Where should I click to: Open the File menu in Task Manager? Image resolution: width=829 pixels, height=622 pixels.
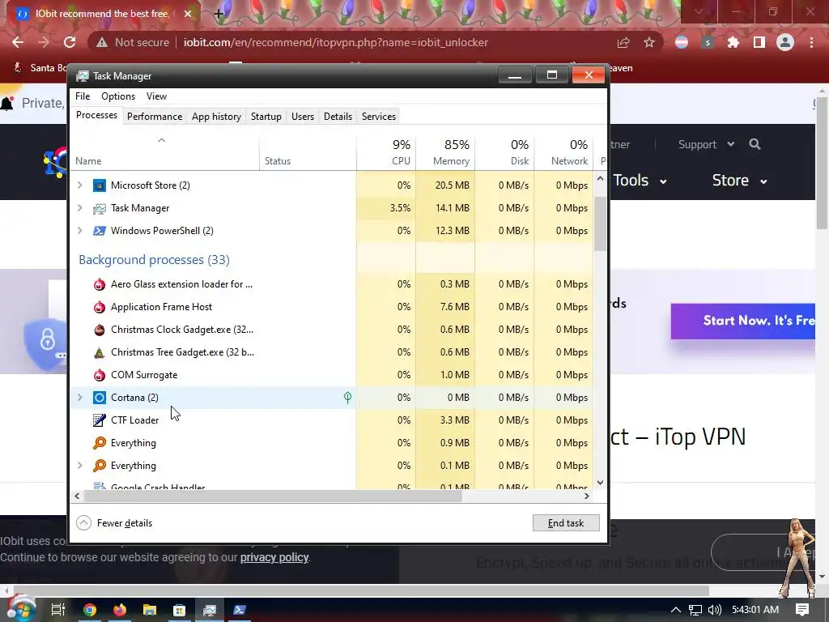click(x=83, y=96)
